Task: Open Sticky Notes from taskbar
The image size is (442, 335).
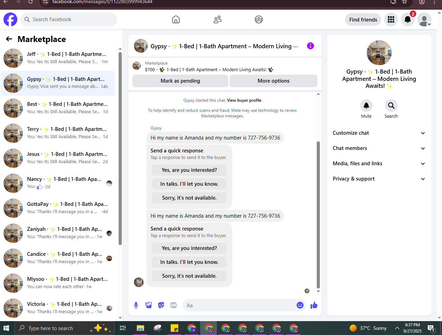Action: click(174, 328)
